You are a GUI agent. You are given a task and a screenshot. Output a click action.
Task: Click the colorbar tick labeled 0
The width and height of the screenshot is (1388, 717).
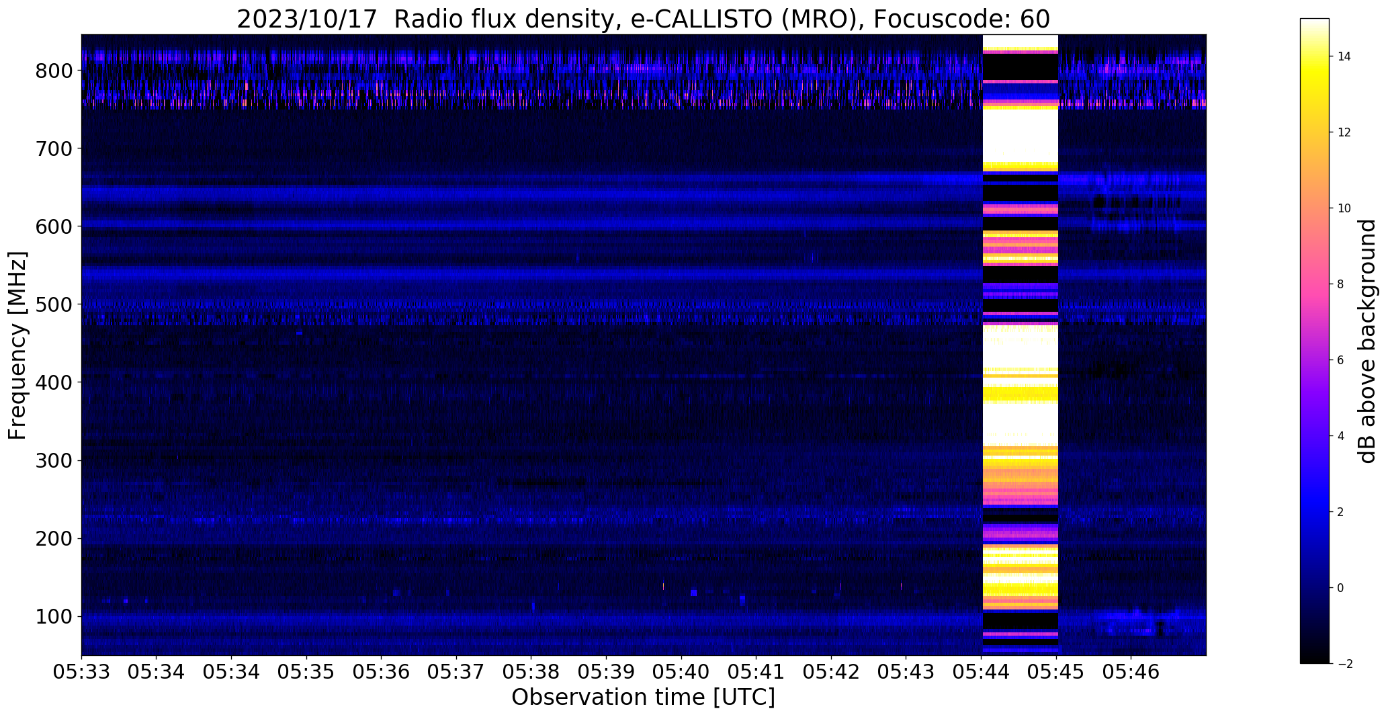[x=1340, y=588]
